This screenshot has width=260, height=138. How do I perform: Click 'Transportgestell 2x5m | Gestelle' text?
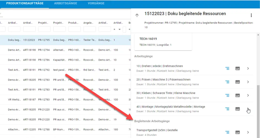[x=157, y=130]
